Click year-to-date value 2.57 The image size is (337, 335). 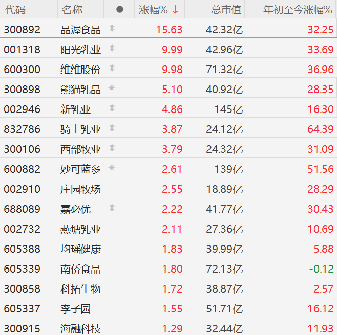pos(324,289)
